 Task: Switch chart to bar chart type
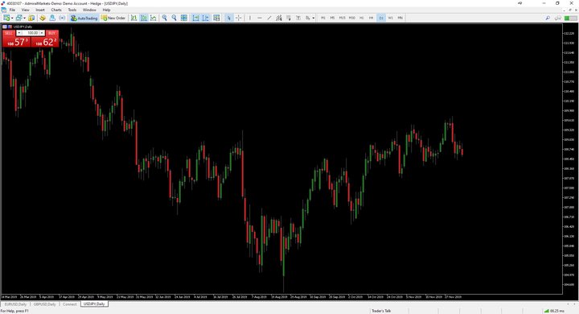tap(133, 18)
